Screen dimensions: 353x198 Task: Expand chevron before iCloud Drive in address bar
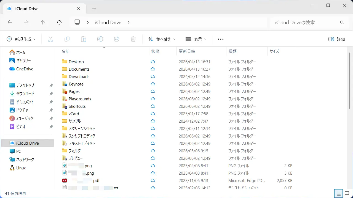coord(88,23)
